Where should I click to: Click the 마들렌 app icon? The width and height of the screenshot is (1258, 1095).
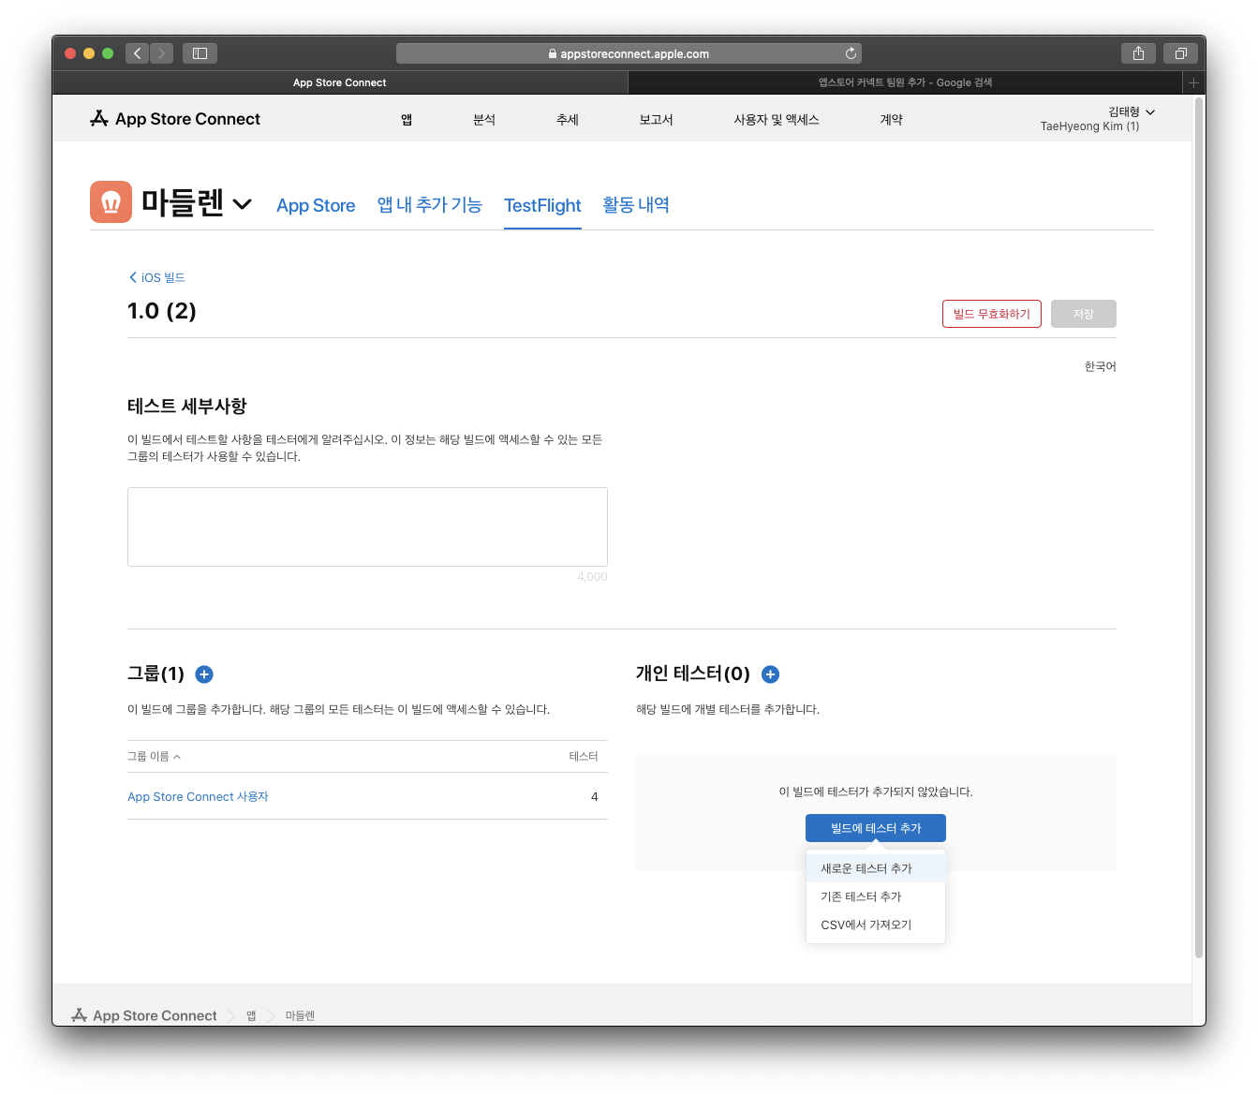coord(111,201)
